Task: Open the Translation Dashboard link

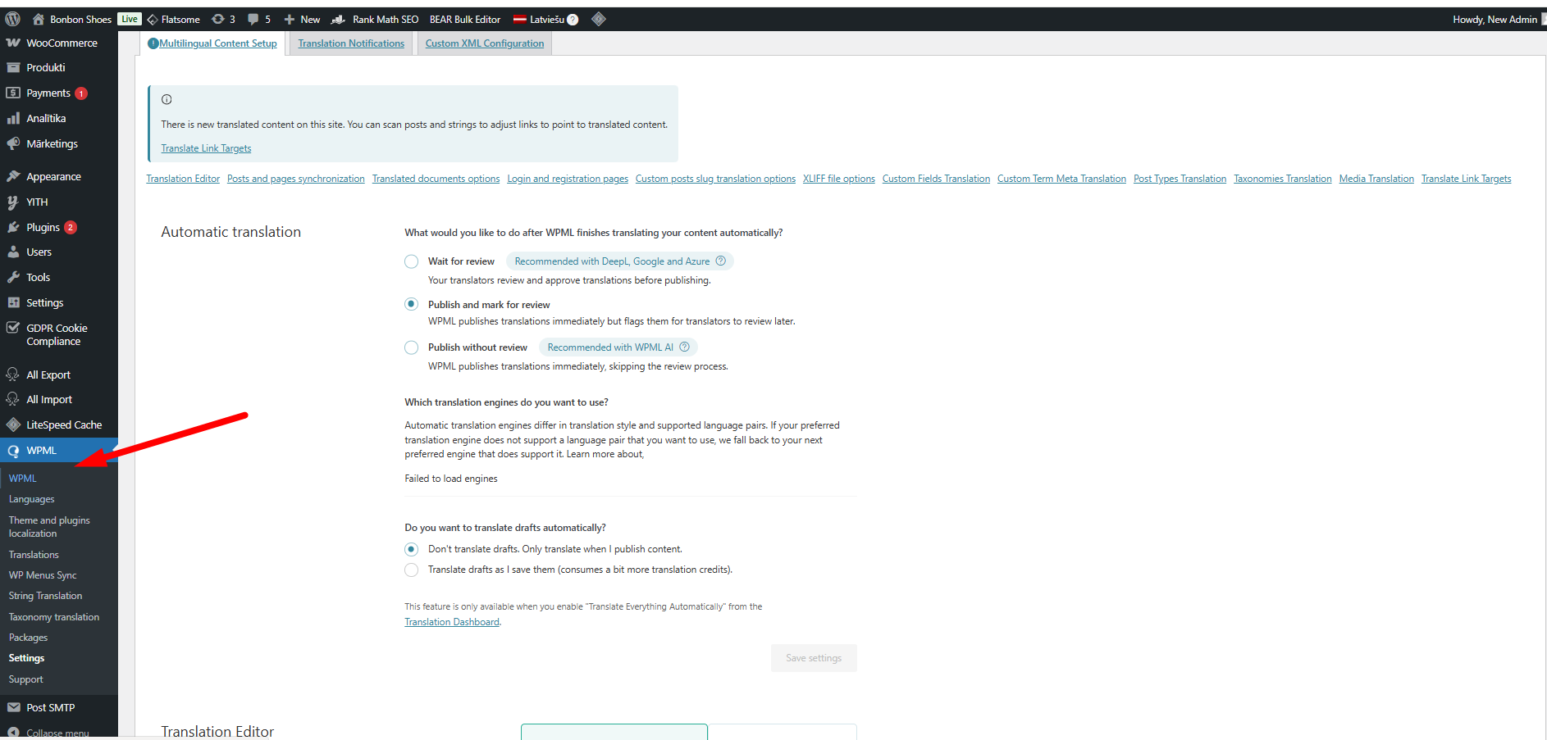Action: pyautogui.click(x=452, y=622)
